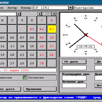The width and height of the screenshot is (102, 102).
Task: Click the Ч weekday header
Action: click(x=22, y=20)
